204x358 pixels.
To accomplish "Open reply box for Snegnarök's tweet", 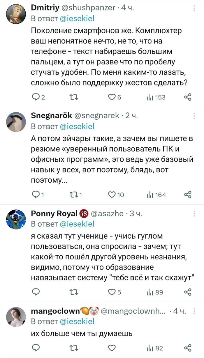I will click(36, 194).
